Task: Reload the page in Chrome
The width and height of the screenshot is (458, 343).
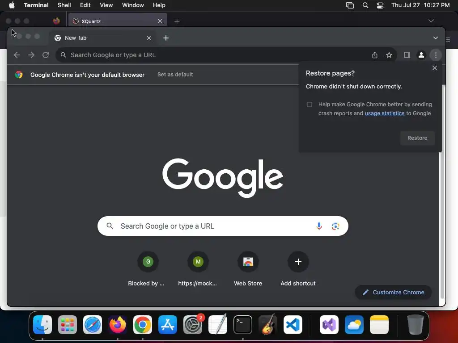Action: [x=46, y=55]
